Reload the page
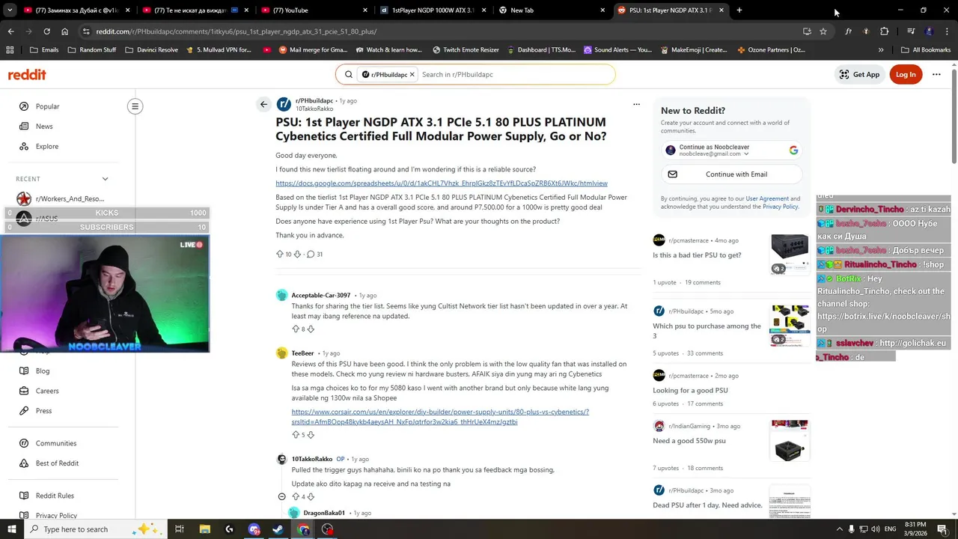This screenshot has height=539, width=958. pyautogui.click(x=46, y=31)
